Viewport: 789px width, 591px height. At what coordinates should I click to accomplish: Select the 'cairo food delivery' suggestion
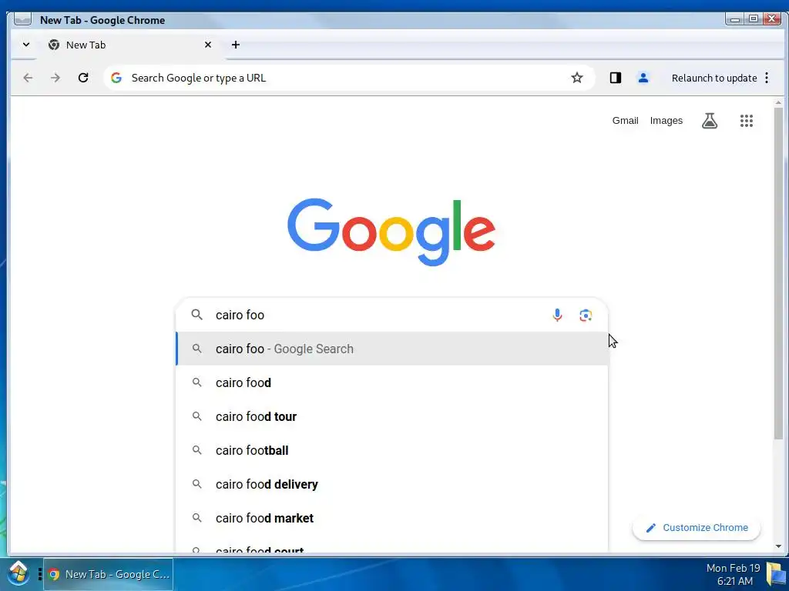coord(391,484)
